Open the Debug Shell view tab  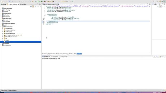(63, 57)
